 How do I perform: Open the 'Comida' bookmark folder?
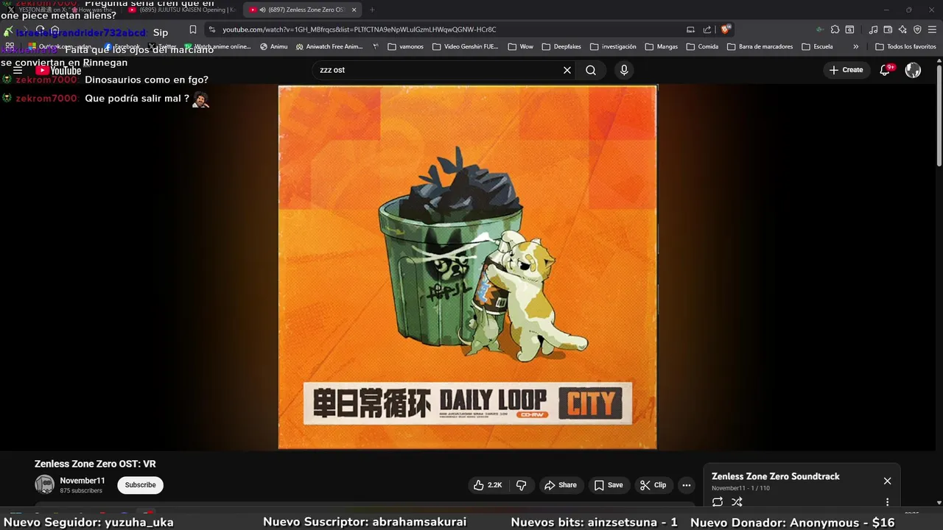click(x=702, y=46)
